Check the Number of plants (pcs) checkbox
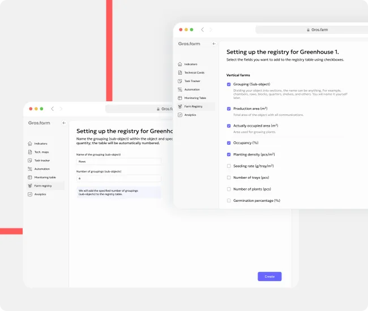368x311 pixels. (229, 189)
